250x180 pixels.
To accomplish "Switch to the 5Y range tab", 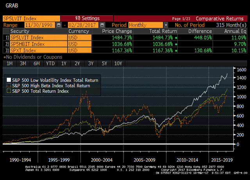I will [104, 64].
